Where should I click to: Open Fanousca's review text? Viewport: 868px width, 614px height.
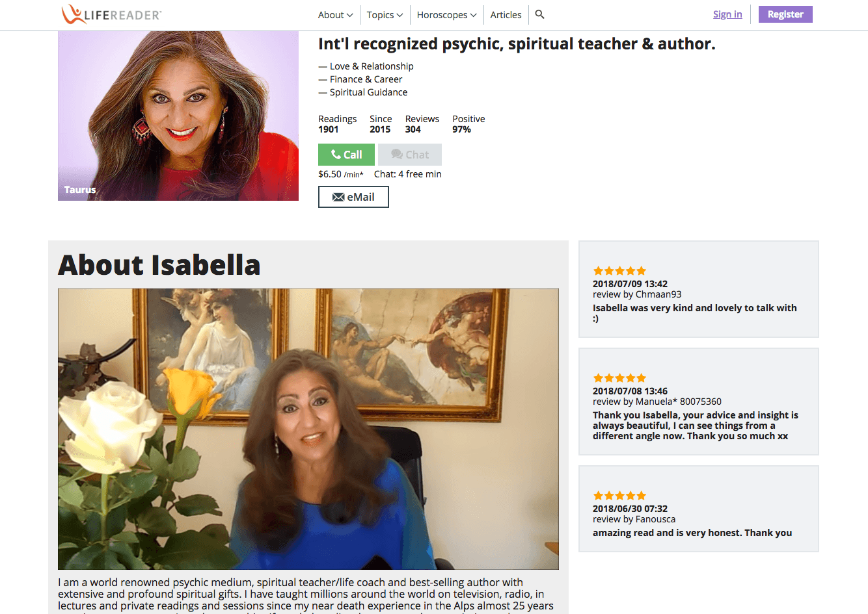692,533
